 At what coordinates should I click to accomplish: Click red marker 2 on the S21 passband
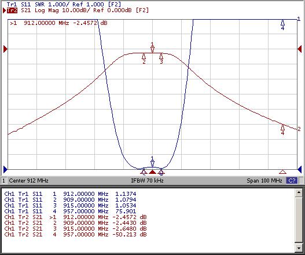144,59
